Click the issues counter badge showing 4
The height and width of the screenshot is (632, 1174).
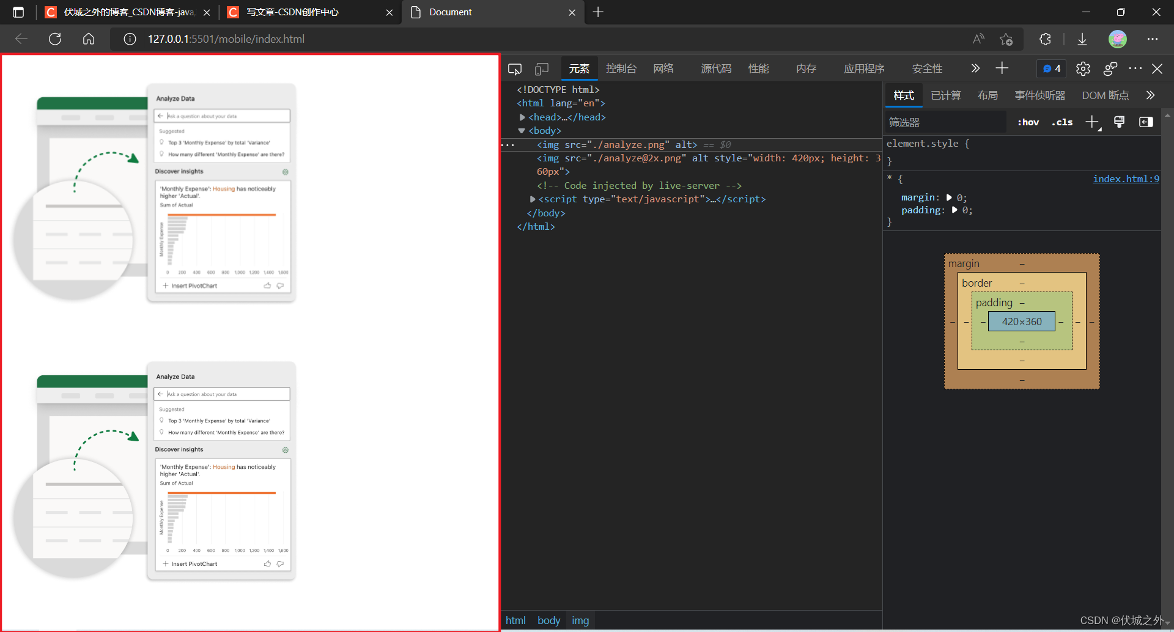click(1051, 68)
